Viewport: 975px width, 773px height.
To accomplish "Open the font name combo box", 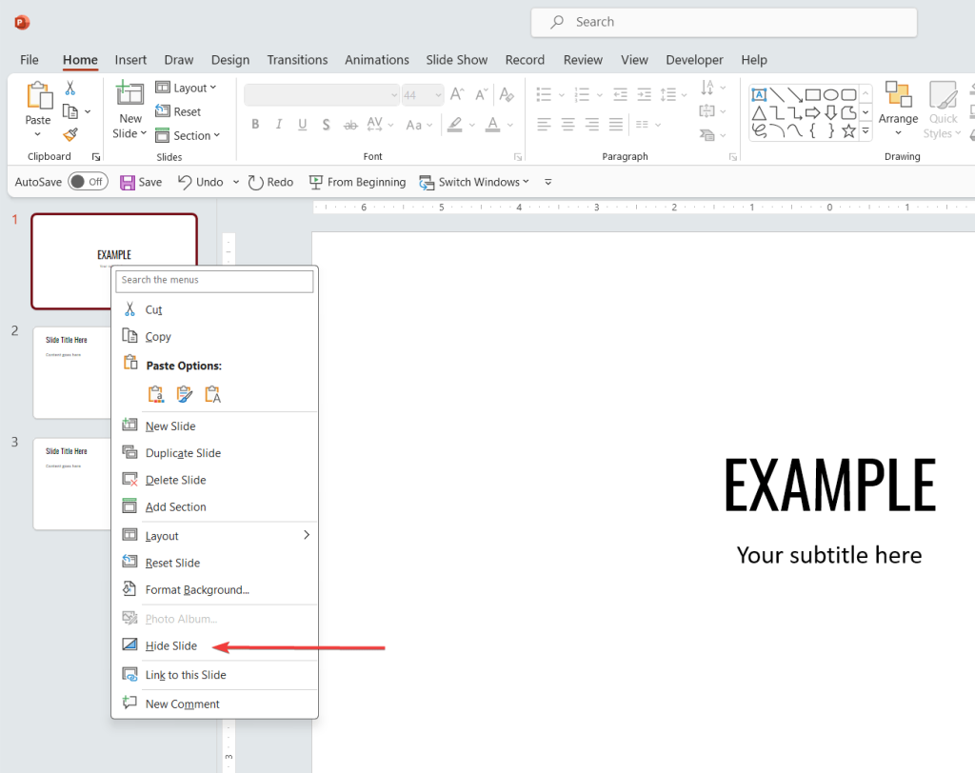I will pos(322,95).
